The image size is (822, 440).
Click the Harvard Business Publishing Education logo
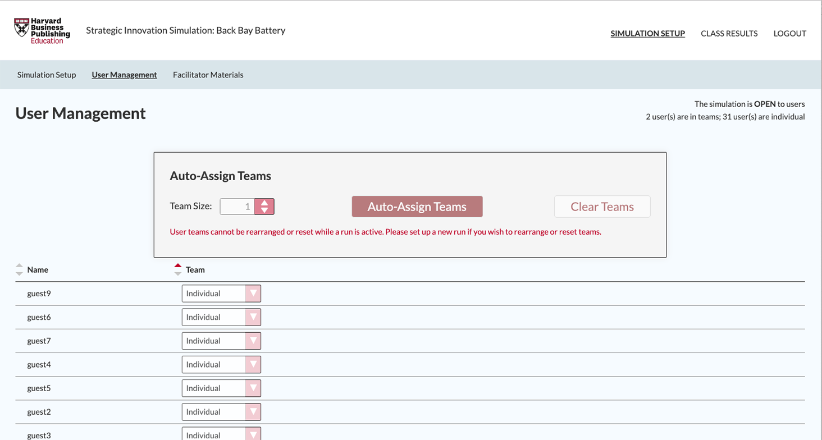pyautogui.click(x=42, y=31)
